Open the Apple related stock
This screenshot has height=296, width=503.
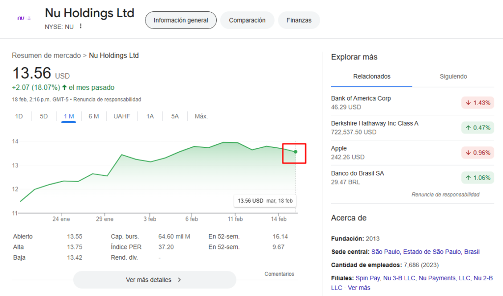point(412,153)
